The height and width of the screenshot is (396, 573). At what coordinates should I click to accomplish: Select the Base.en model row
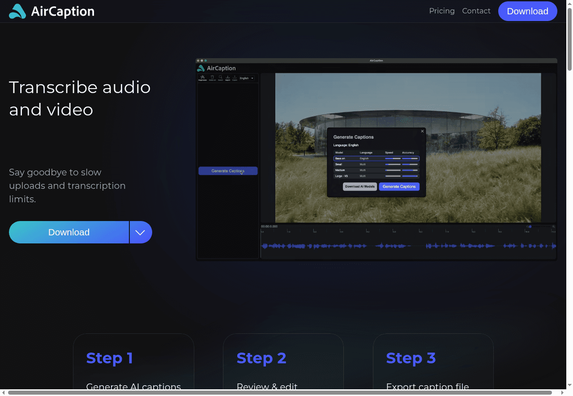376,158
